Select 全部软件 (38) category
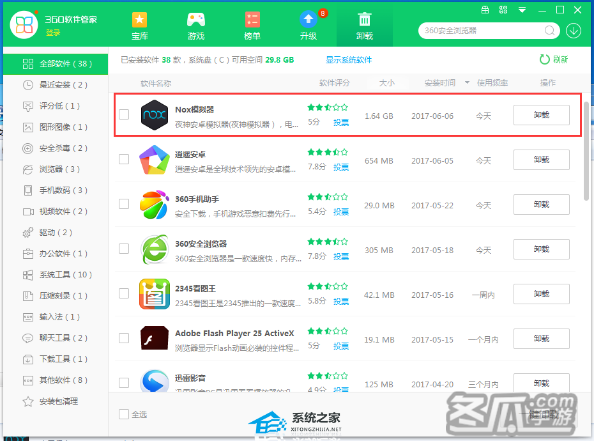 point(56,64)
